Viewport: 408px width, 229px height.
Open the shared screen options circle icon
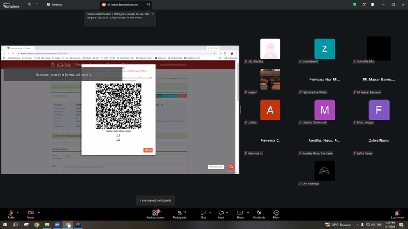click(148, 4)
